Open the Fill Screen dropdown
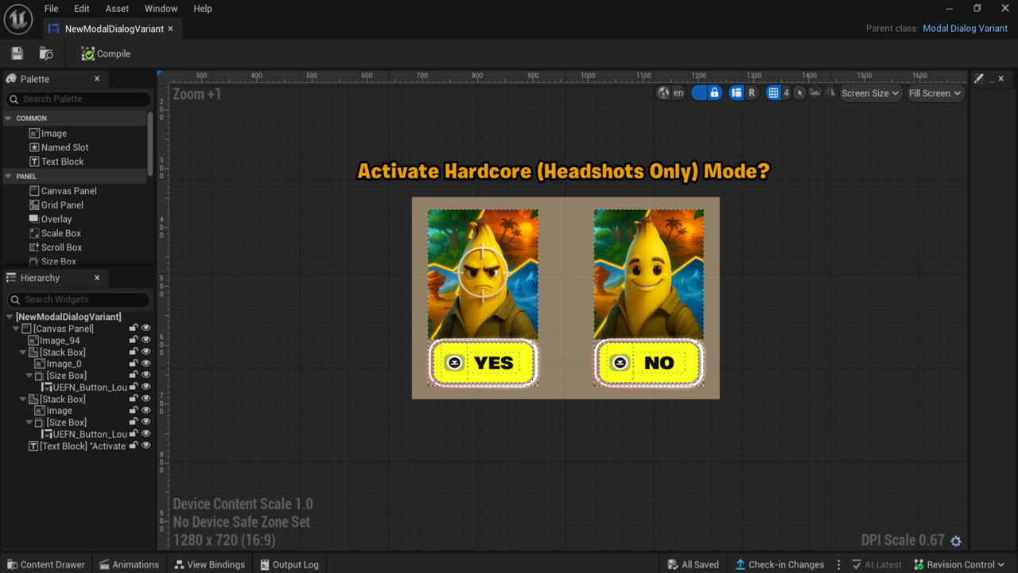 point(934,93)
